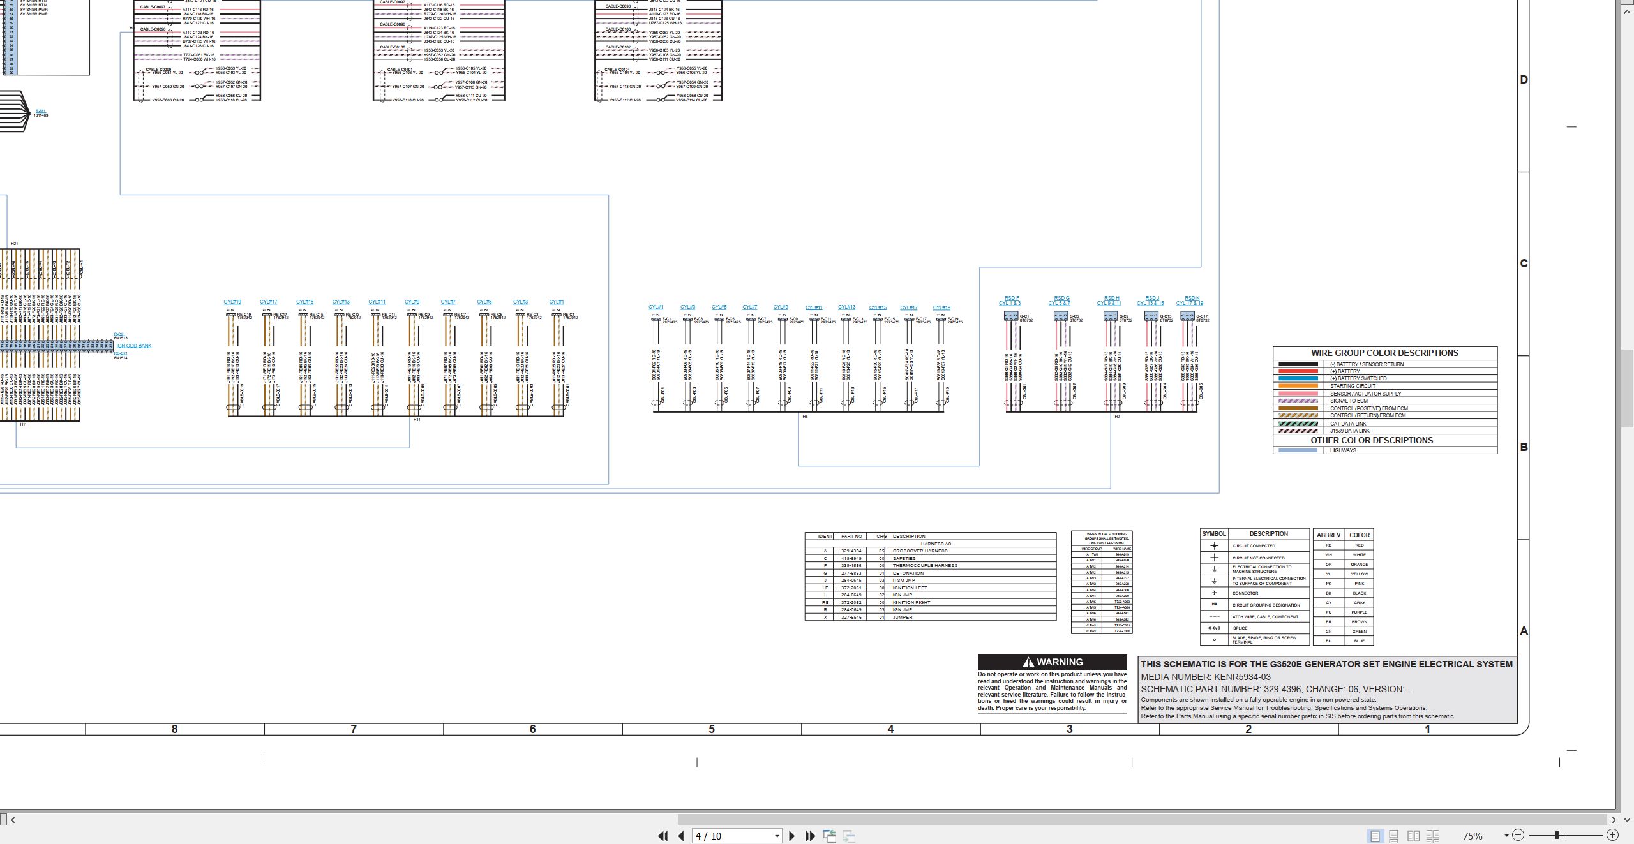
Task: Click the horizontal scrollbar right arrow
Action: 1613,820
